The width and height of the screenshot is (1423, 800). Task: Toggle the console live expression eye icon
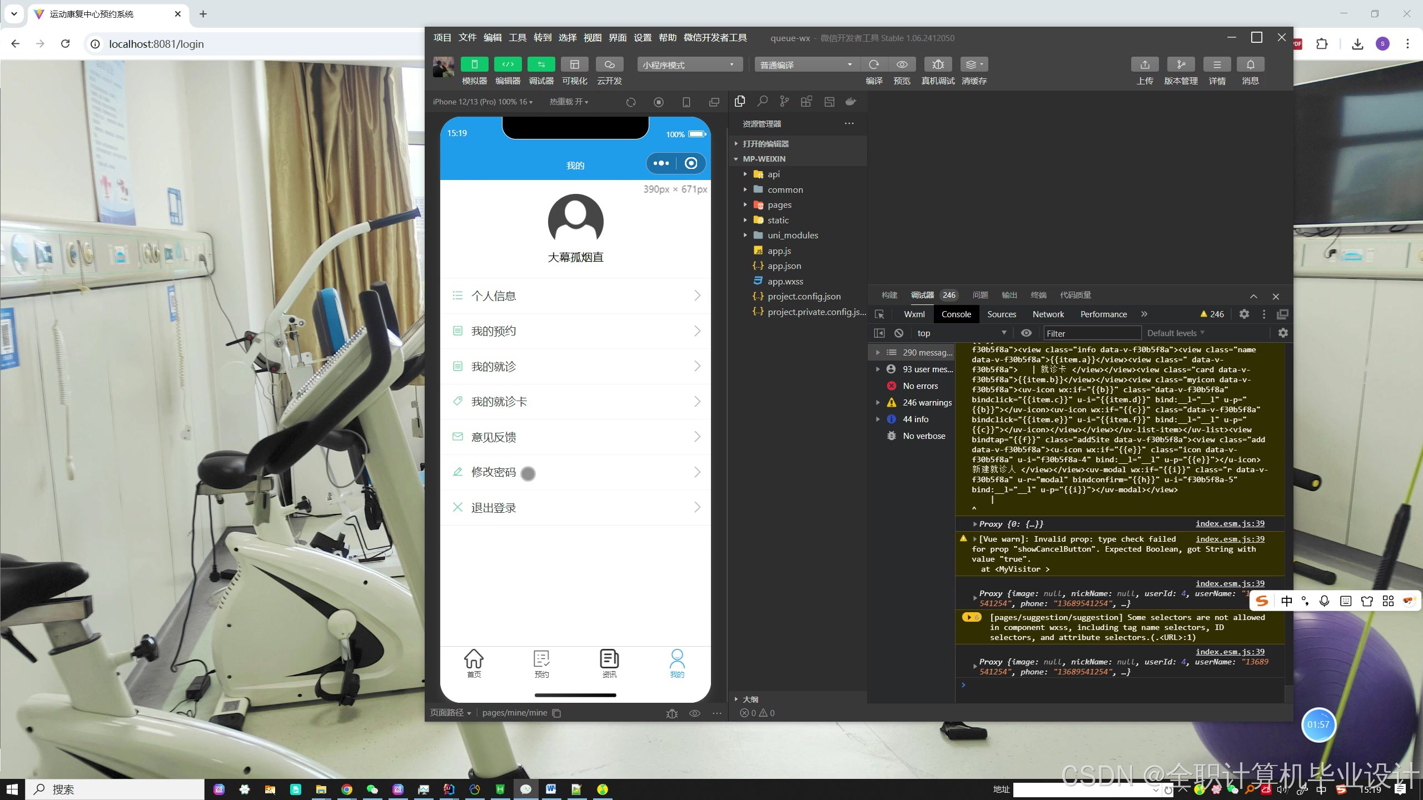[1026, 333]
